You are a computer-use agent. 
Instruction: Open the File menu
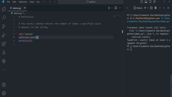pyautogui.click(x=8, y=2)
